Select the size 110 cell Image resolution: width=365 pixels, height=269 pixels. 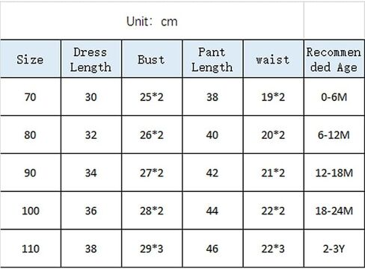click(x=31, y=249)
